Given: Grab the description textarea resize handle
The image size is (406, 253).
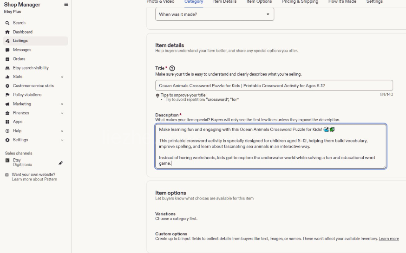Looking at the screenshot, I should 385,167.
